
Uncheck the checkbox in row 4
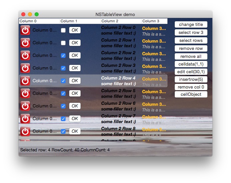pyautogui.click(x=63, y=81)
